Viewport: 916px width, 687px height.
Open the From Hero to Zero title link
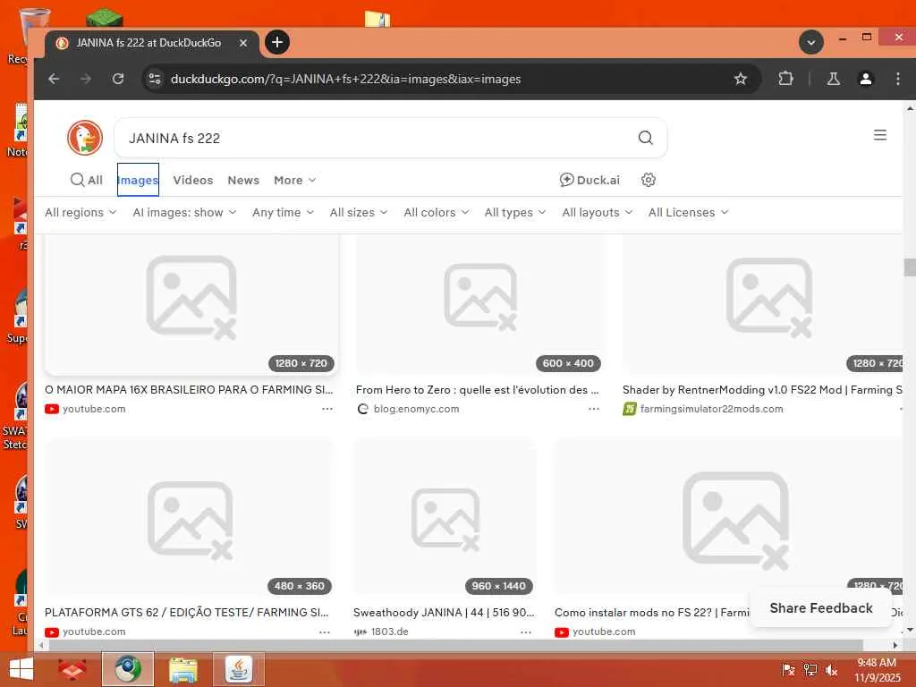click(x=478, y=390)
